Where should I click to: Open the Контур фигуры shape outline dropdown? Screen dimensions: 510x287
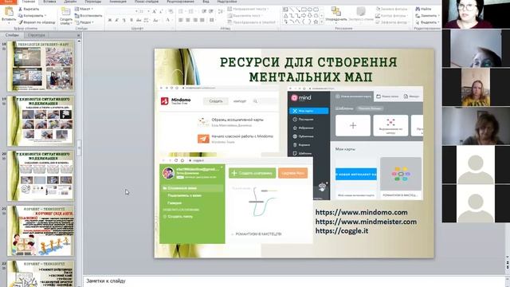391,16
